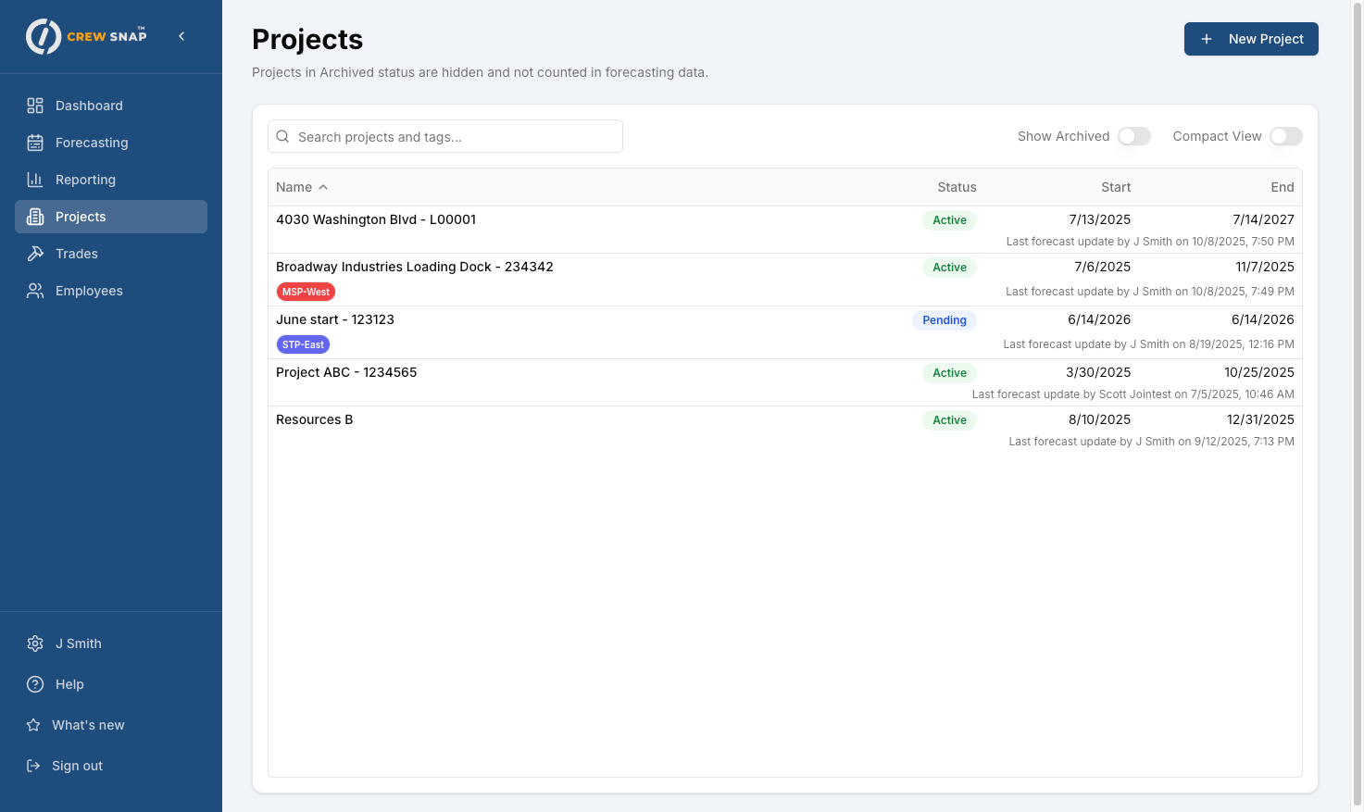
Task: Collapse the sidebar with the chevron arrow
Action: point(181,36)
